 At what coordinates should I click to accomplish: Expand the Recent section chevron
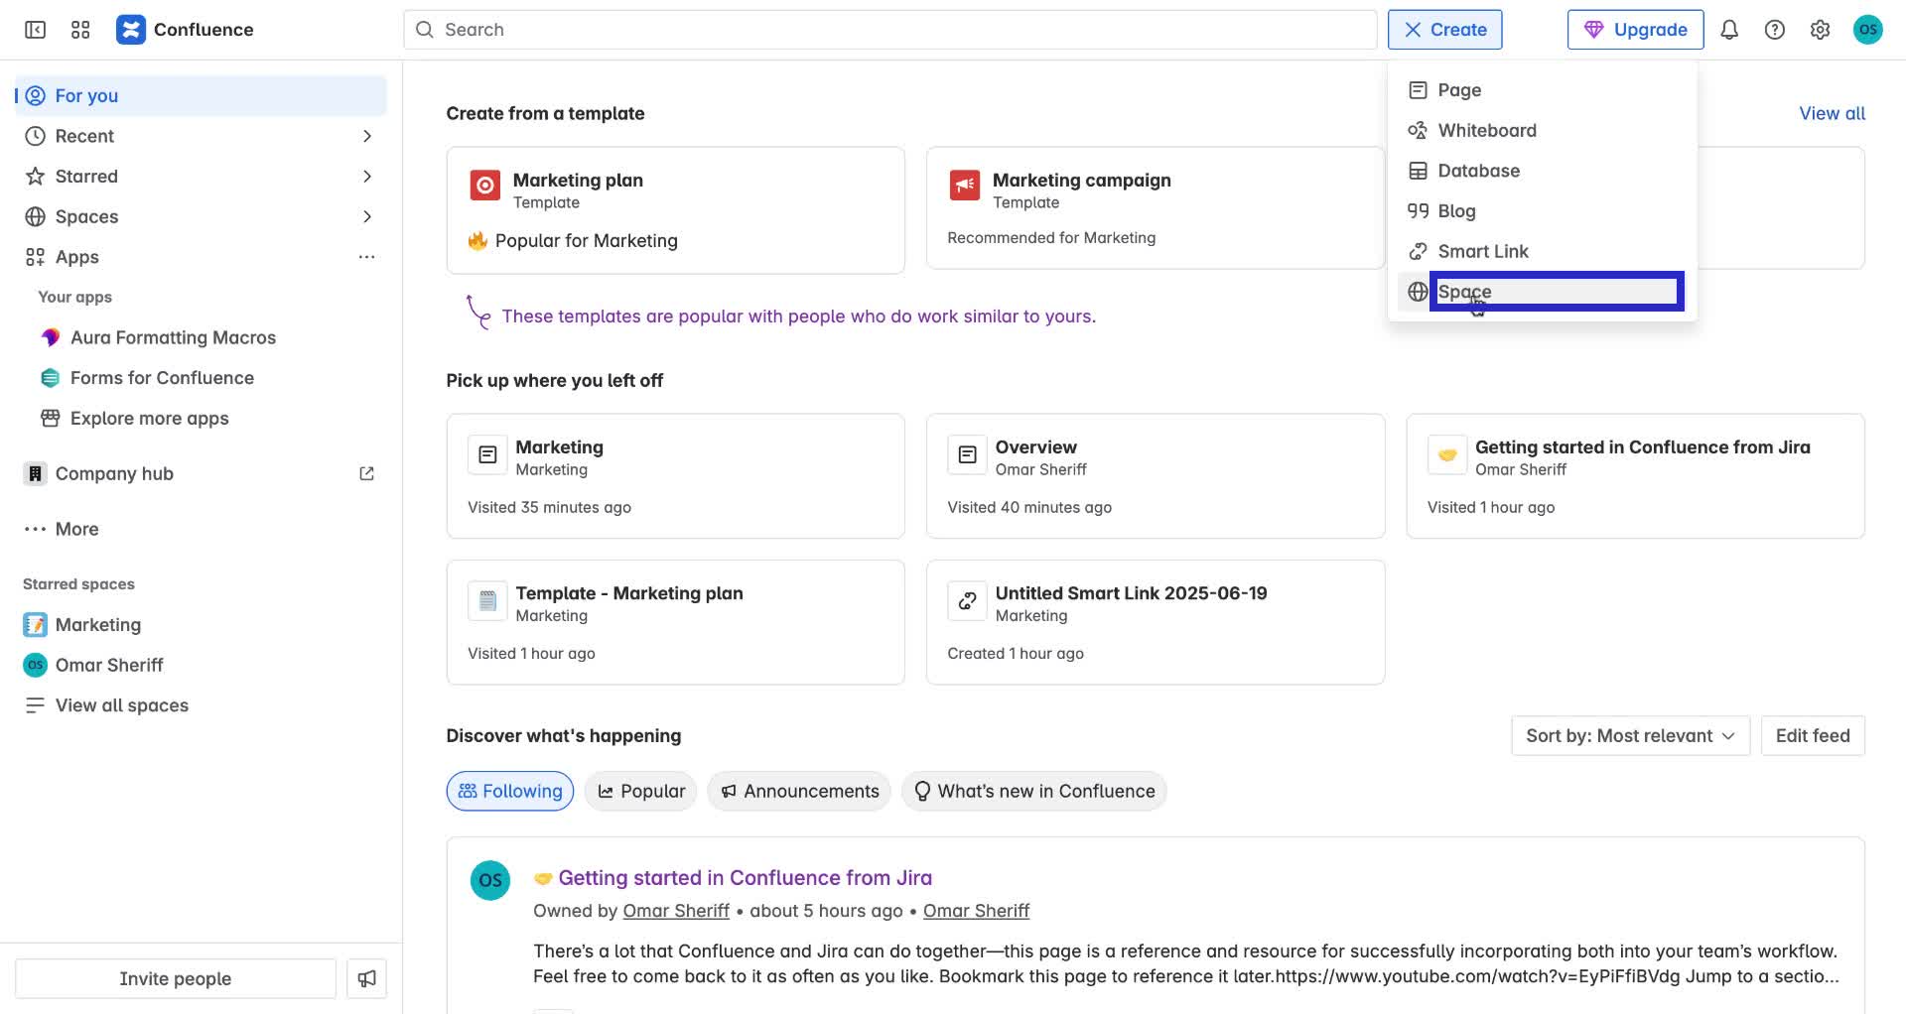coord(367,136)
